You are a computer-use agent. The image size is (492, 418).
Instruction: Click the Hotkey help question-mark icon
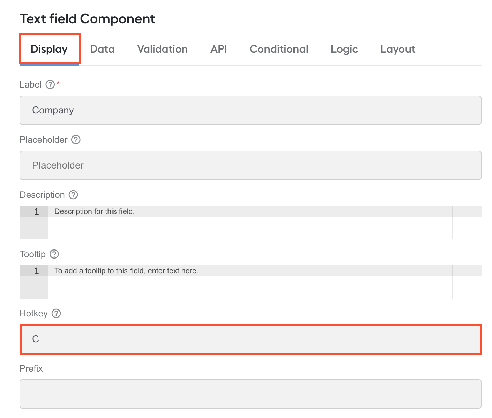[56, 313]
